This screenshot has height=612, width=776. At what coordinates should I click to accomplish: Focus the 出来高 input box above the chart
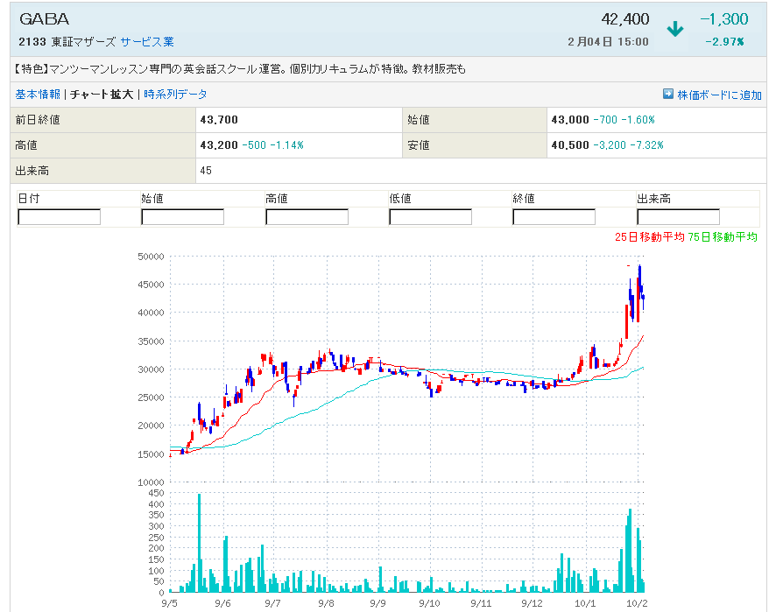[678, 216]
